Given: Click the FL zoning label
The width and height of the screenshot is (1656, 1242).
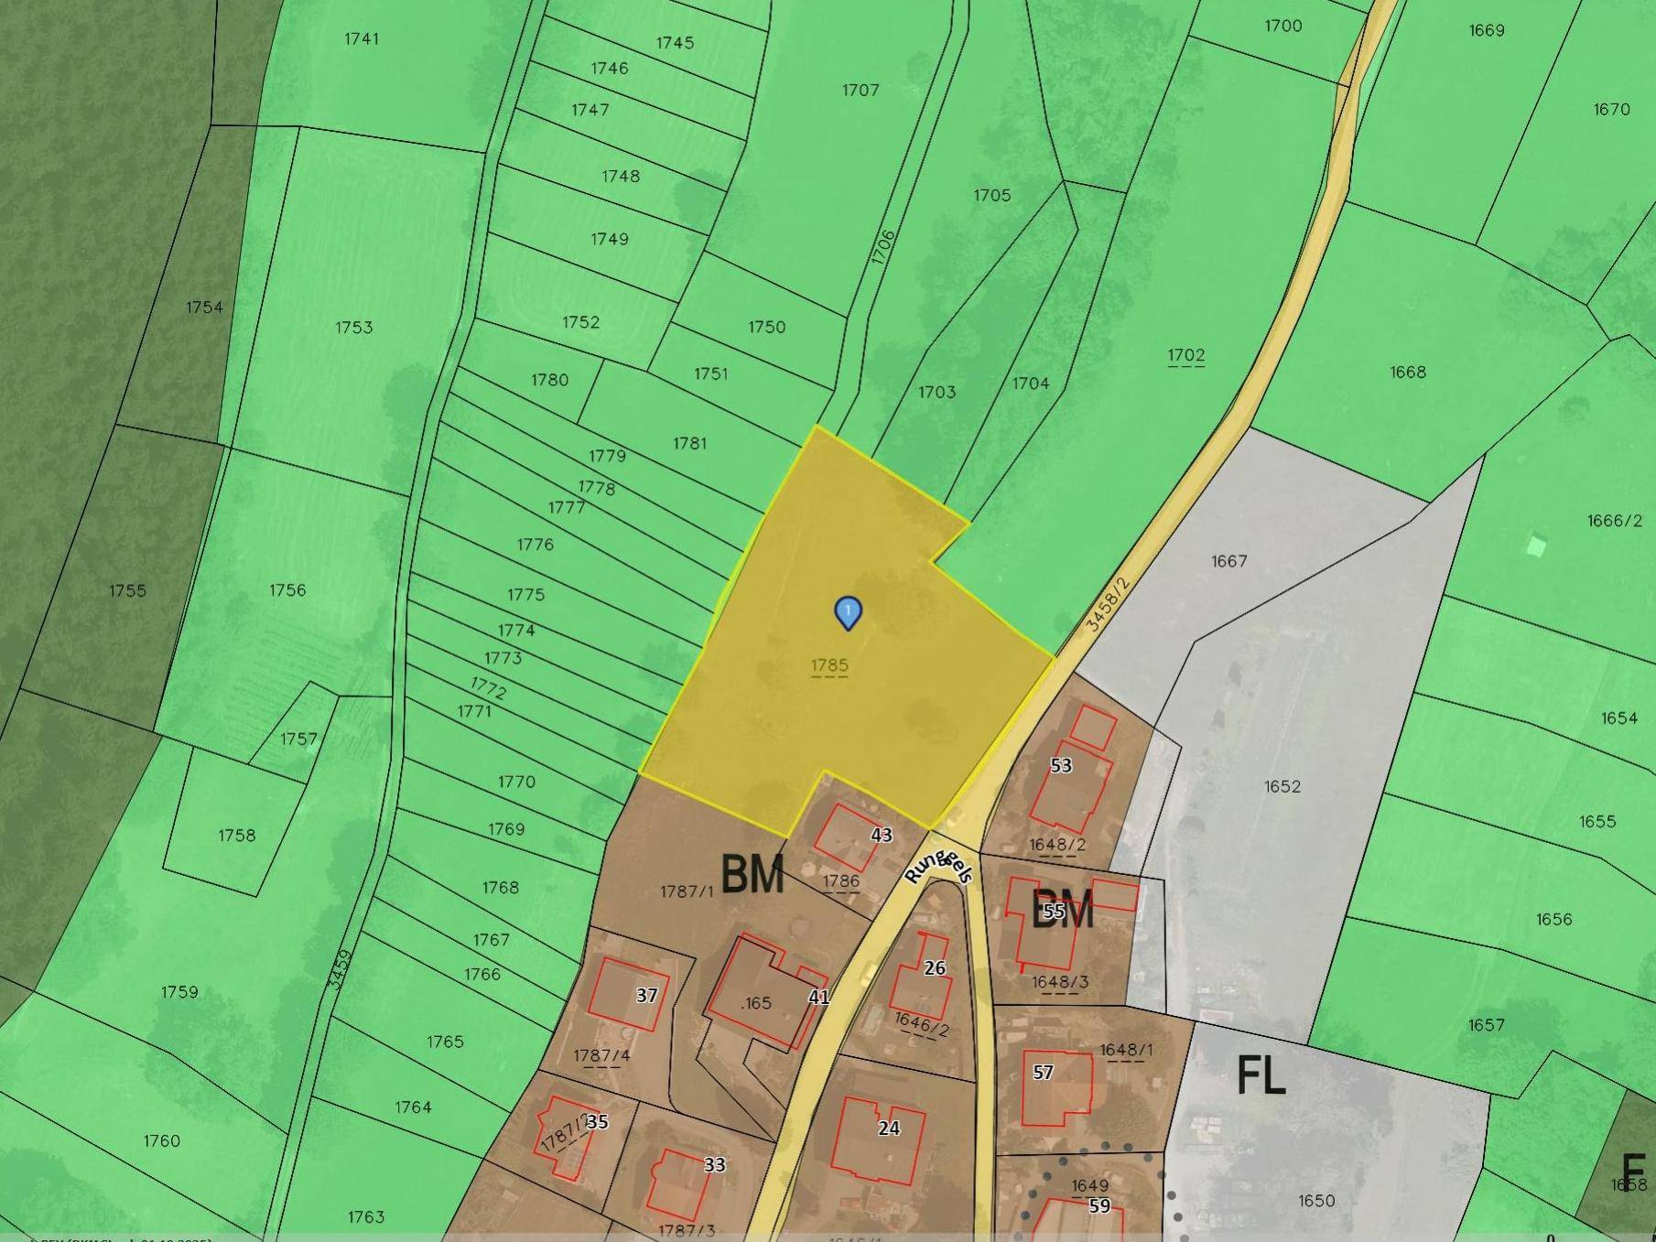Looking at the screenshot, I should tap(1261, 1075).
